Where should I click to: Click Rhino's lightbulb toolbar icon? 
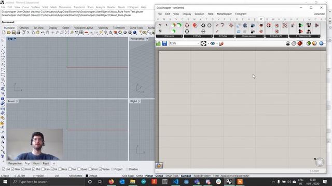(106, 33)
